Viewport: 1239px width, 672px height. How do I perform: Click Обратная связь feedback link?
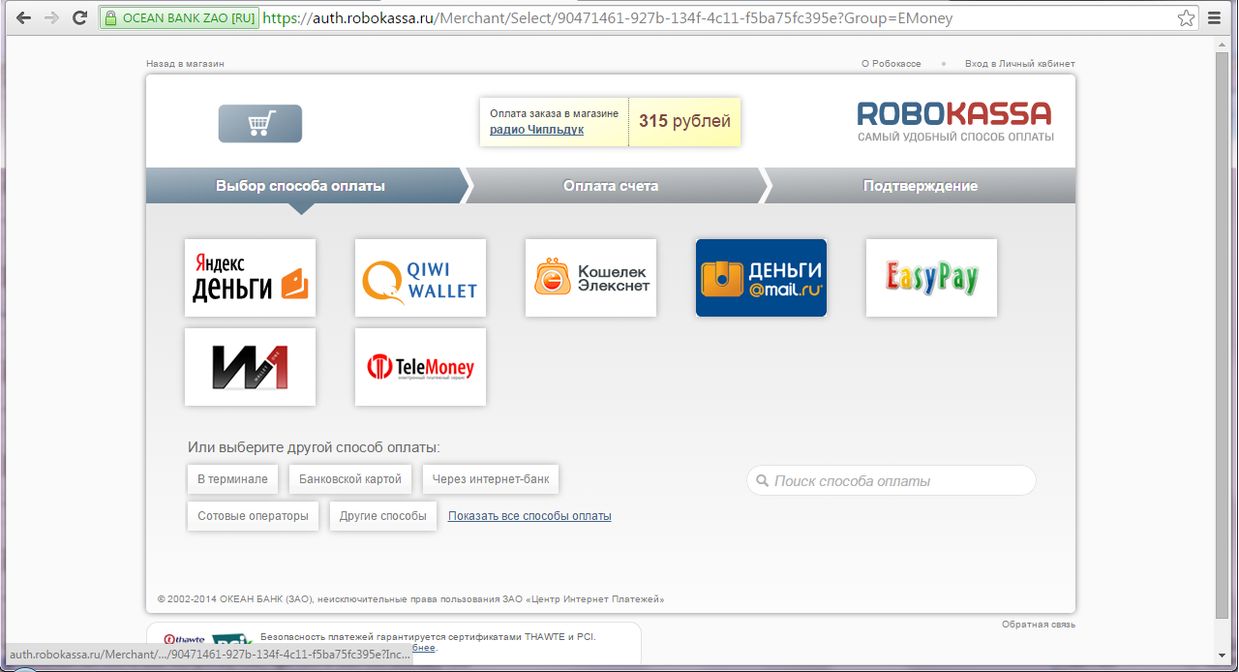(1039, 625)
